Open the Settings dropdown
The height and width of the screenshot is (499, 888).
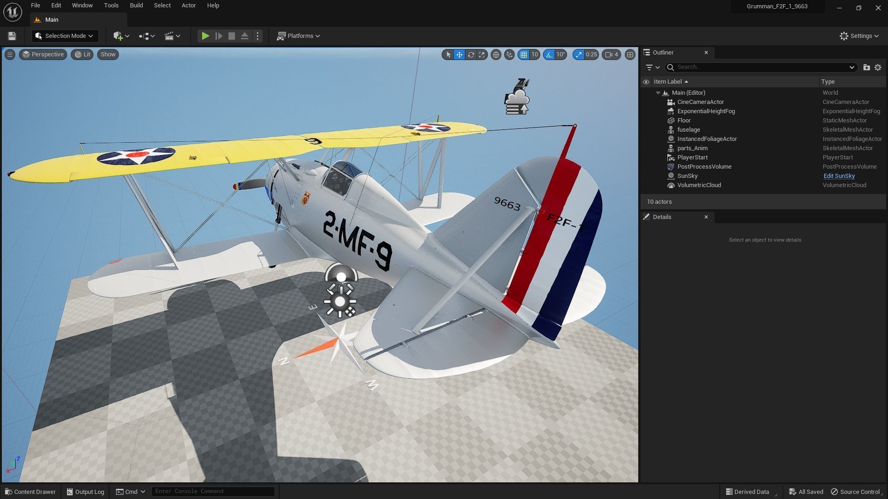click(859, 36)
